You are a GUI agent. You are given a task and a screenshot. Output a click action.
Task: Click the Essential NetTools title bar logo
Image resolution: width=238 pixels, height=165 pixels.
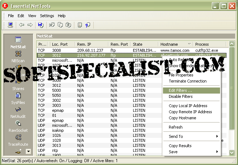pyautogui.click(x=5, y=6)
